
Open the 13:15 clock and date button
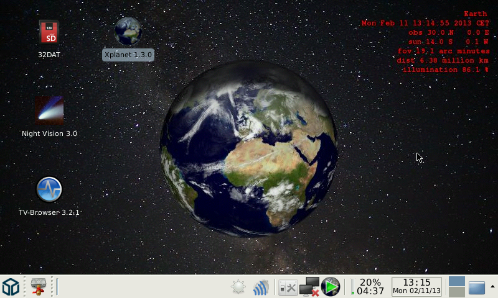416,287
